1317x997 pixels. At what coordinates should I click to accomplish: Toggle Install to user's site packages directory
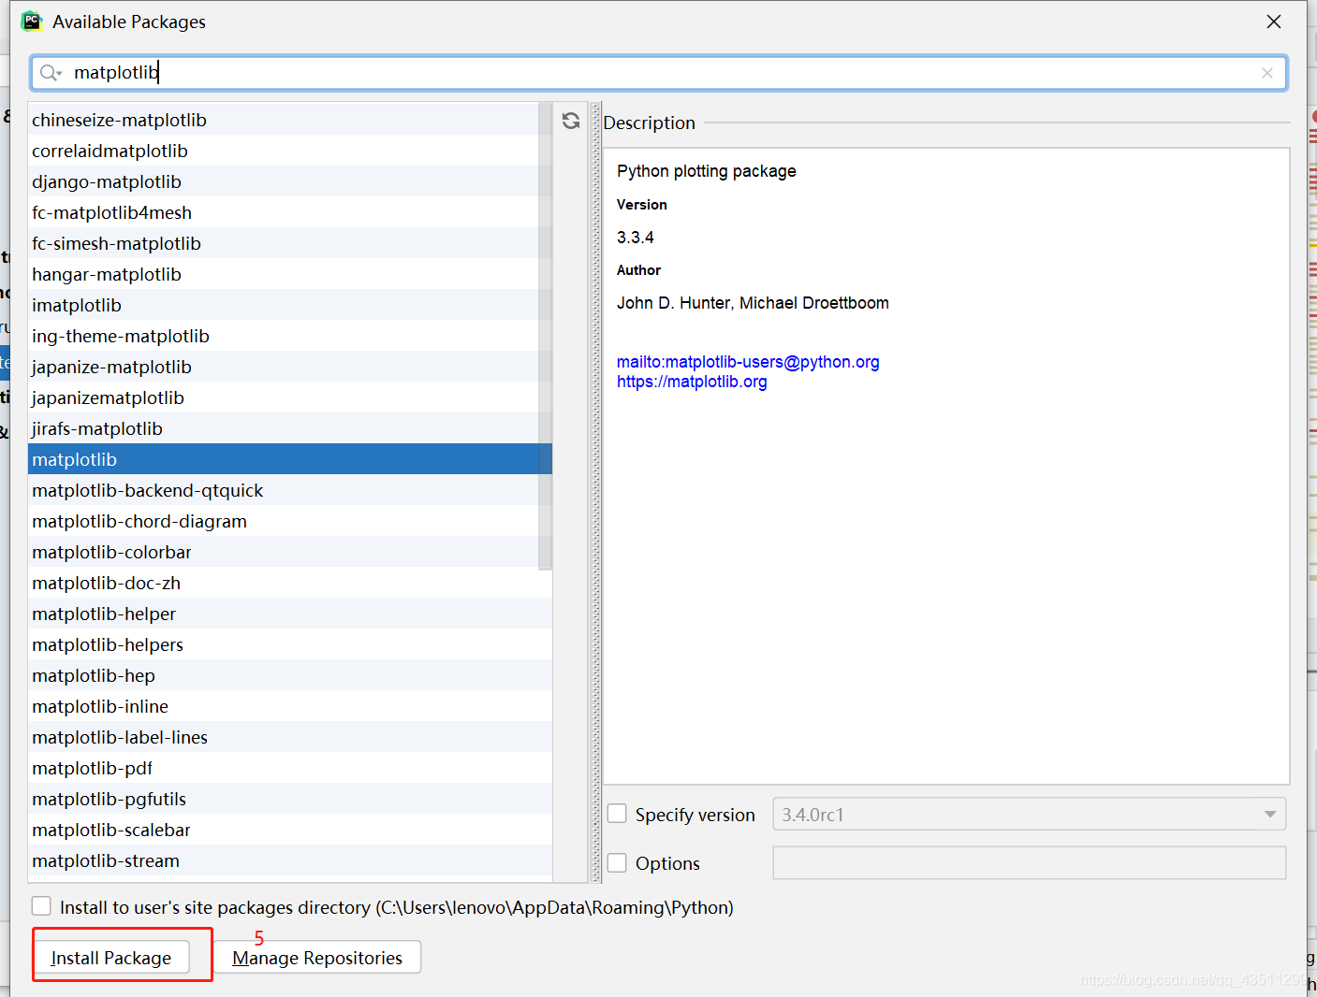pyautogui.click(x=41, y=906)
